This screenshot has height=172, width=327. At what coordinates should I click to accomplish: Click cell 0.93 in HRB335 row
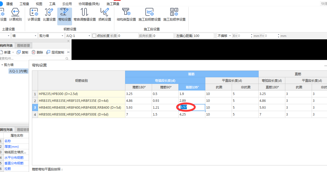pyautogui.click(x=165, y=101)
